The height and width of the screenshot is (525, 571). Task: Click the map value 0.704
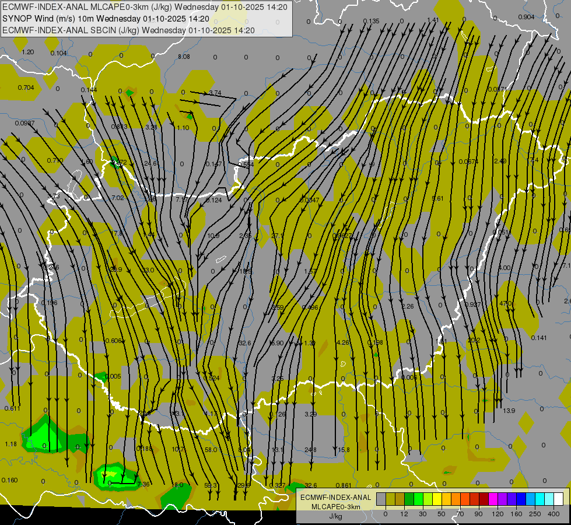(26, 87)
